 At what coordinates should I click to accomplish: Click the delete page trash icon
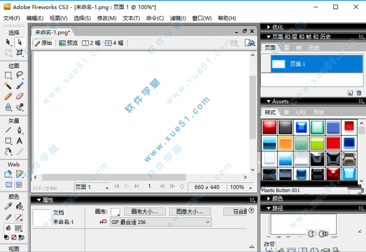(359, 93)
